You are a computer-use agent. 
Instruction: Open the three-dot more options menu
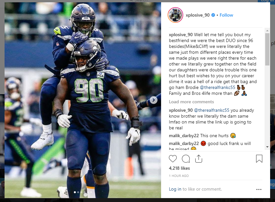(x=259, y=189)
